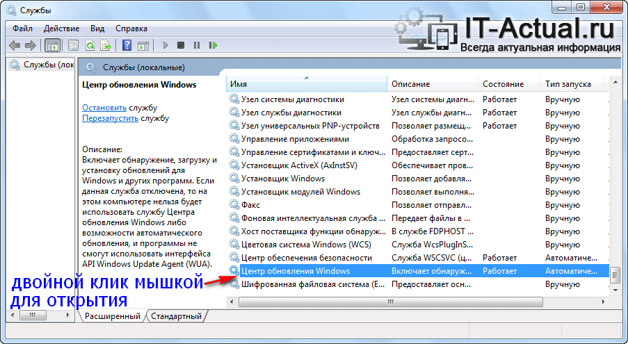
Task: Open the Properties toolbar icon
Action: (x=73, y=45)
